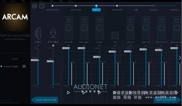Screen dimensions: 182x106
Task: Play test signal for center speaker
Action: pyautogui.click(x=99, y=93)
